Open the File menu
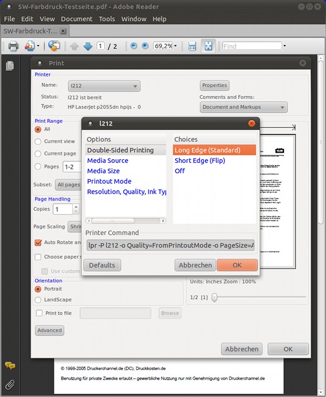Viewport: 326px width, 397px height. click(9, 19)
